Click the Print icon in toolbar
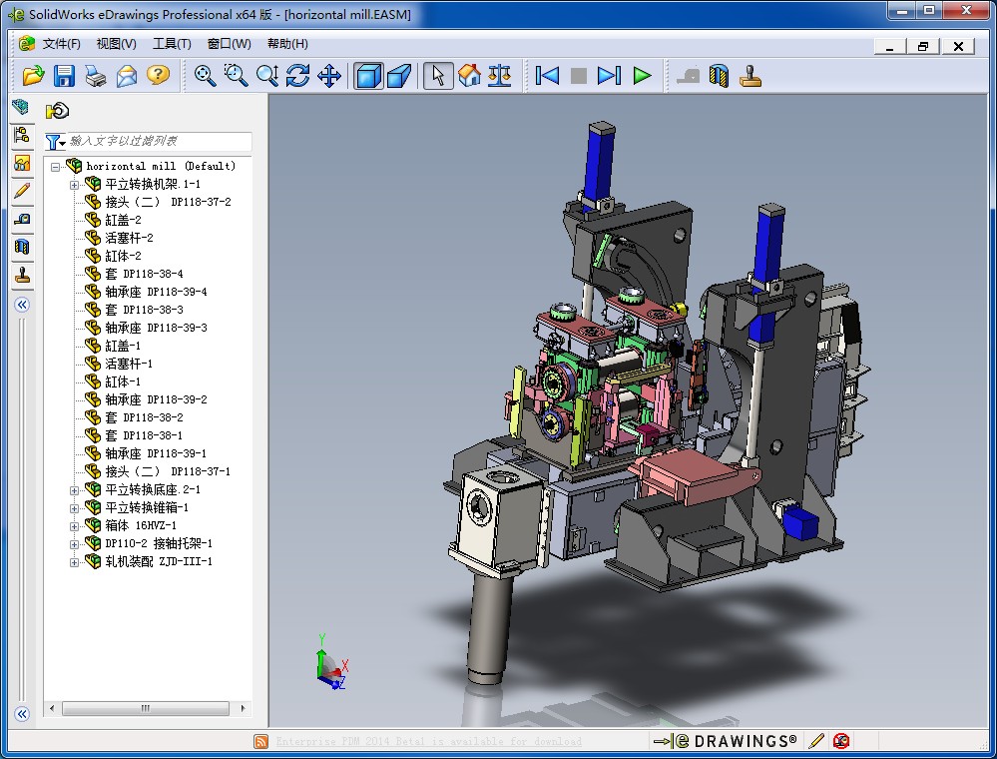Viewport: 997px width, 759px height. point(96,76)
